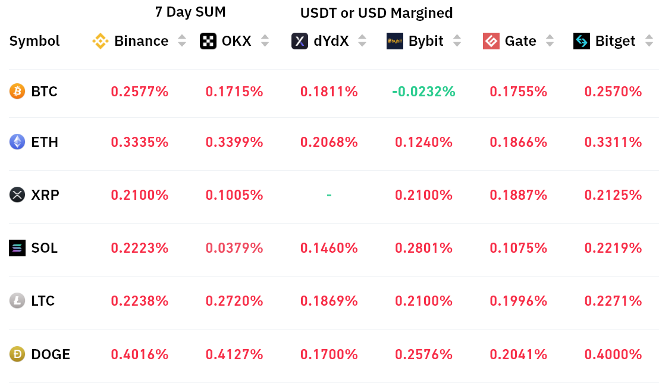Click the Bitget logo icon
The width and height of the screenshot is (659, 383).
(x=582, y=41)
